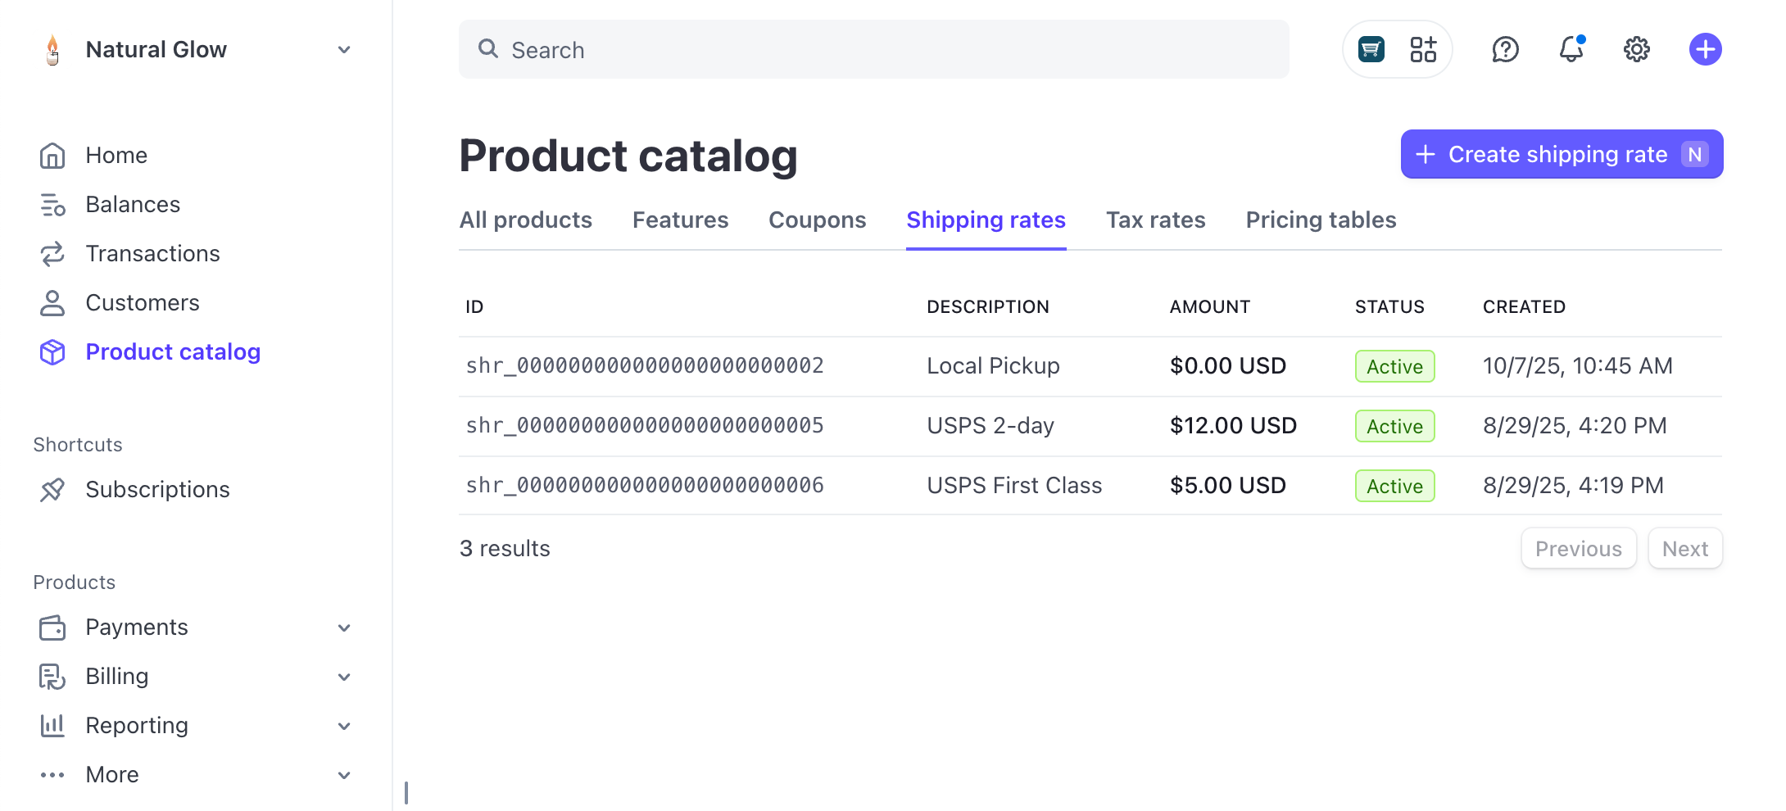Open the notifications bell

click(x=1571, y=49)
